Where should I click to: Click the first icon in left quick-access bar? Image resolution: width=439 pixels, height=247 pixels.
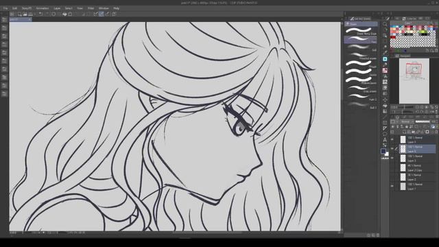(x=4, y=20)
